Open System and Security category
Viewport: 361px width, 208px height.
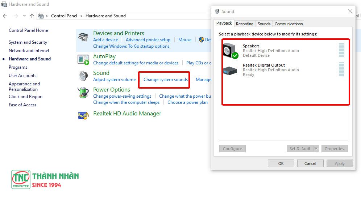[x=28, y=42]
